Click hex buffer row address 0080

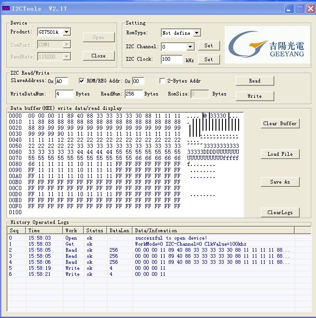coord(15,164)
